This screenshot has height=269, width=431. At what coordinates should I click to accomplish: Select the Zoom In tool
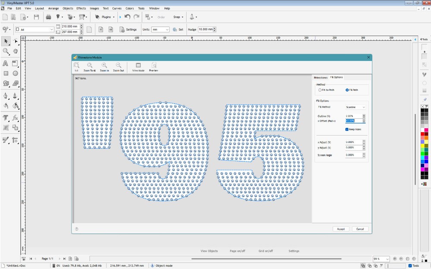[104, 65]
